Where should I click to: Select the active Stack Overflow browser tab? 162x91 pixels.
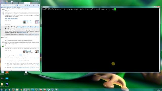coord(27,3)
